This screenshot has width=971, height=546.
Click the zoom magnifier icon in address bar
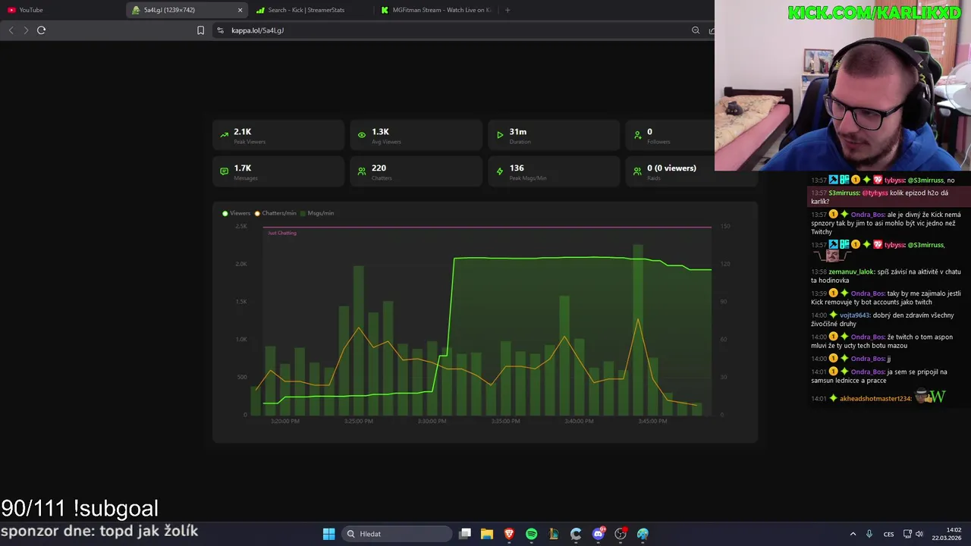point(696,30)
